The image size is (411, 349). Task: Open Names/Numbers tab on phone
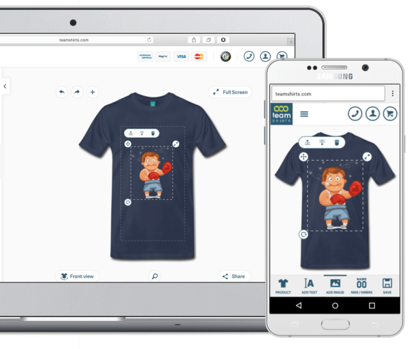tap(361, 286)
